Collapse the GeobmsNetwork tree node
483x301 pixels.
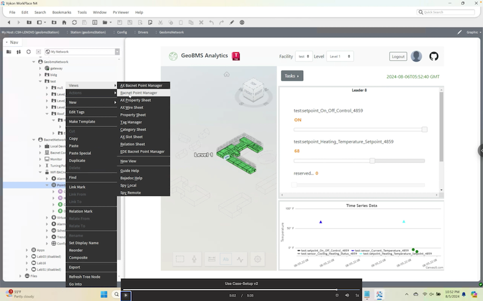point(34,62)
